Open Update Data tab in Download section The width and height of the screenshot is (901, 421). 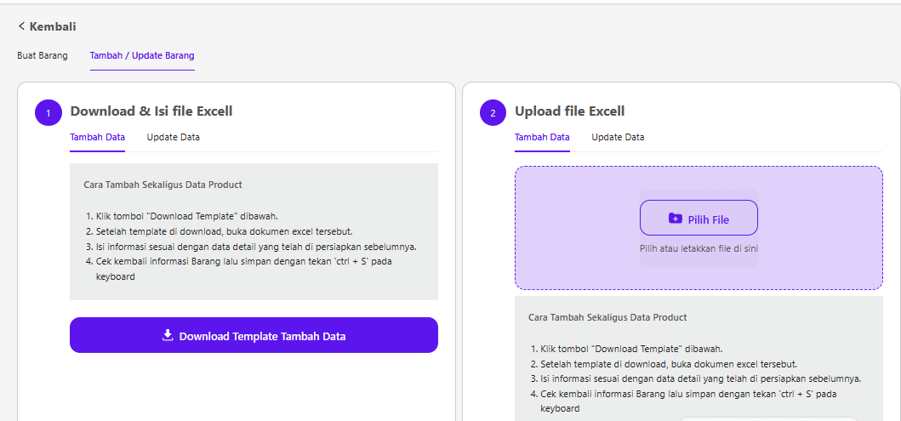tap(173, 137)
